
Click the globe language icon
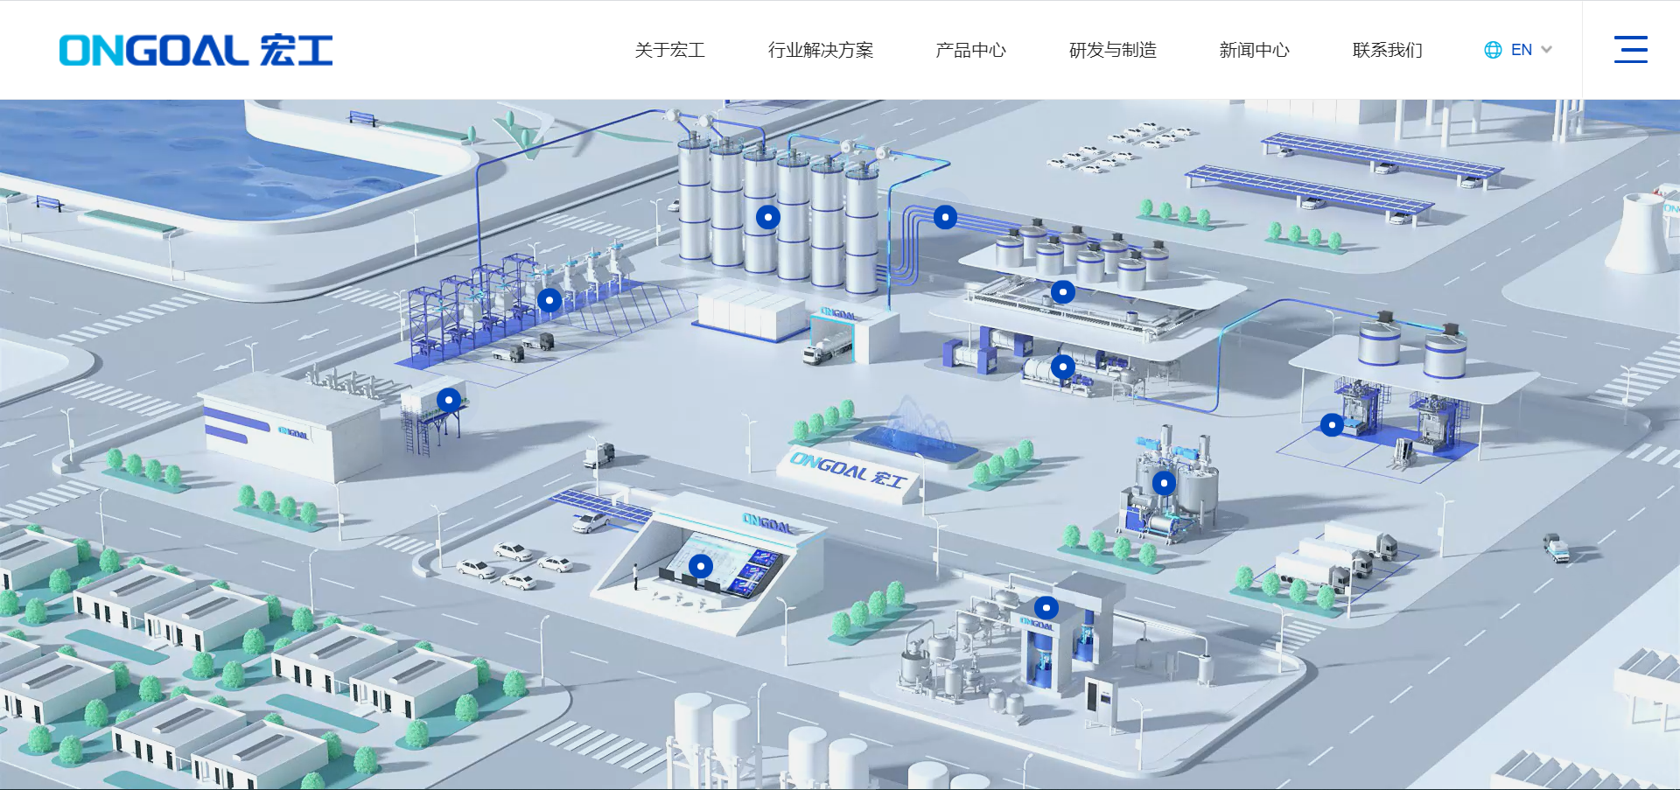tap(1493, 50)
